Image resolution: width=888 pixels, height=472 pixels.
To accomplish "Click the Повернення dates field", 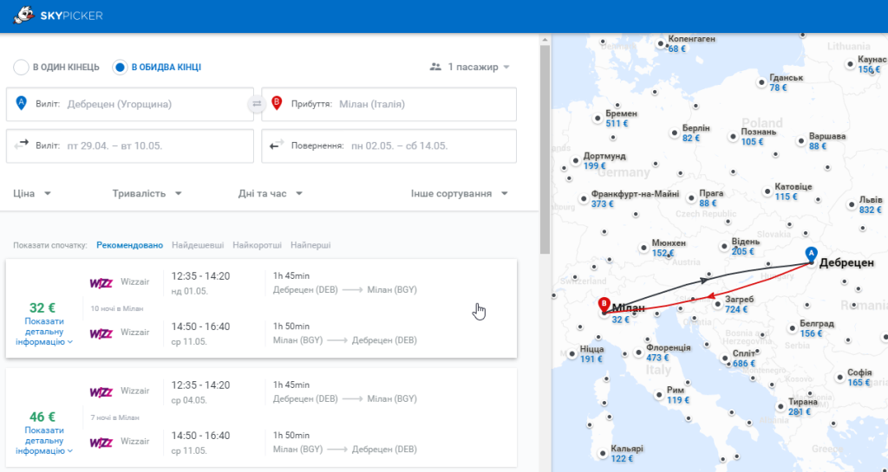I will coord(389,145).
